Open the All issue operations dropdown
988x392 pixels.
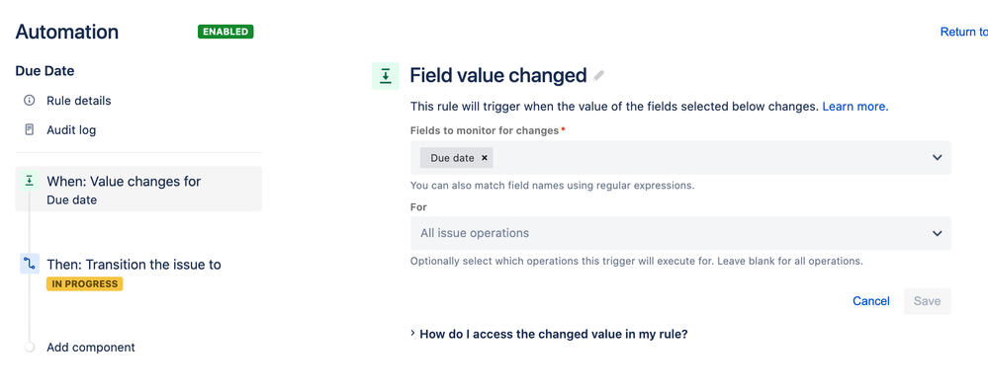coord(680,233)
